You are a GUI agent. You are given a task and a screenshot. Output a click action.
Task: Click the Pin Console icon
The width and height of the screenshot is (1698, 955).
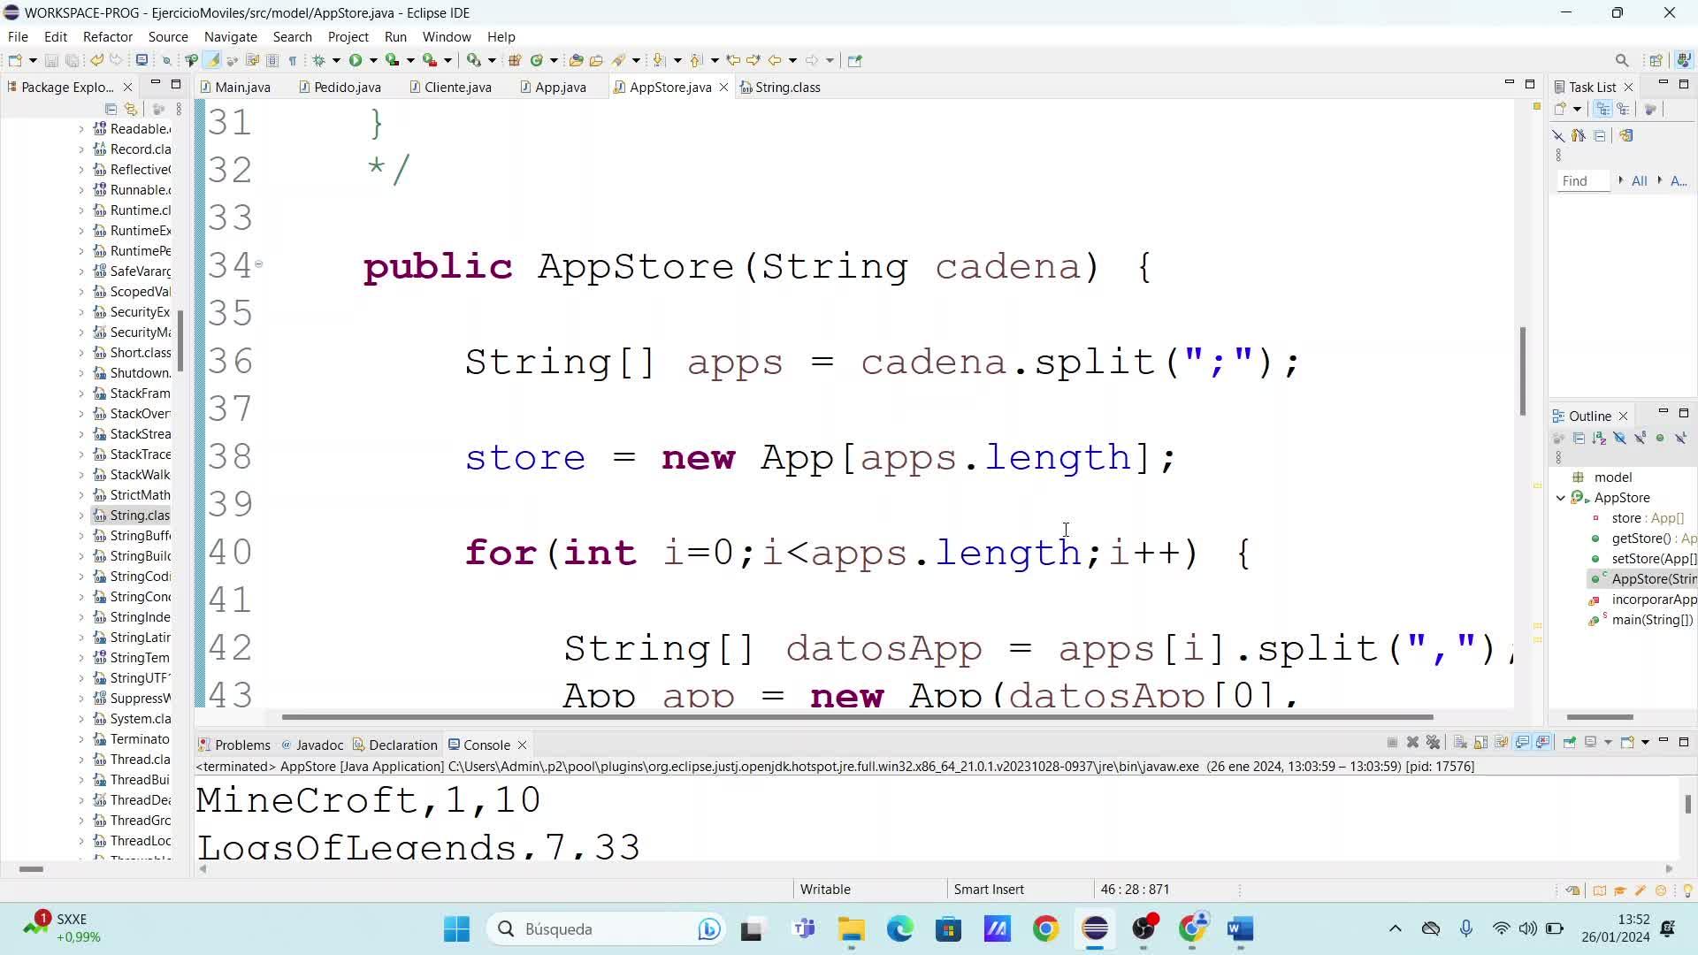(1569, 743)
